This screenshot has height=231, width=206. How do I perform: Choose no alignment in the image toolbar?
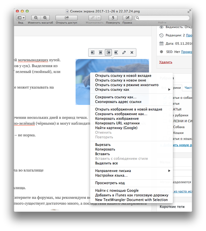pos(116,52)
